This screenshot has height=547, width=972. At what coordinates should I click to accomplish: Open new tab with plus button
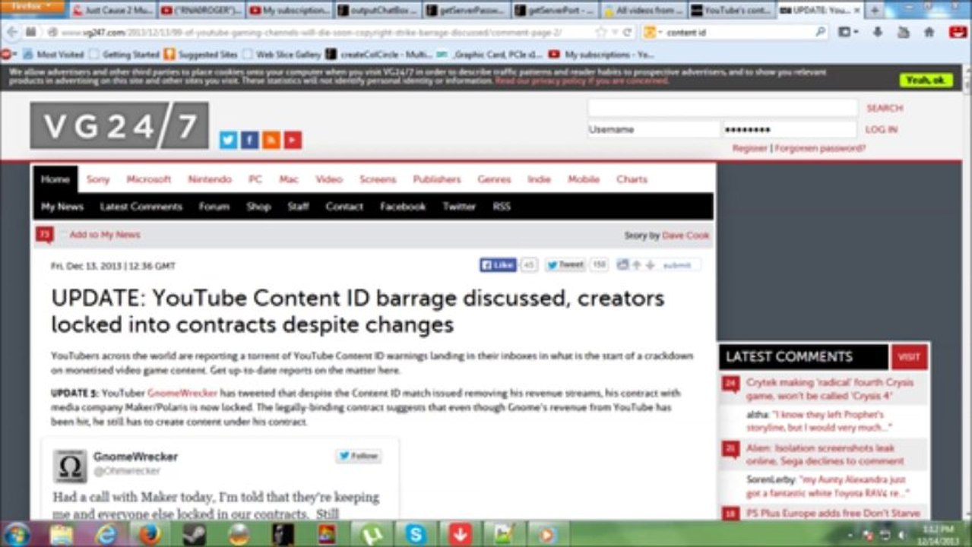pyautogui.click(x=875, y=10)
